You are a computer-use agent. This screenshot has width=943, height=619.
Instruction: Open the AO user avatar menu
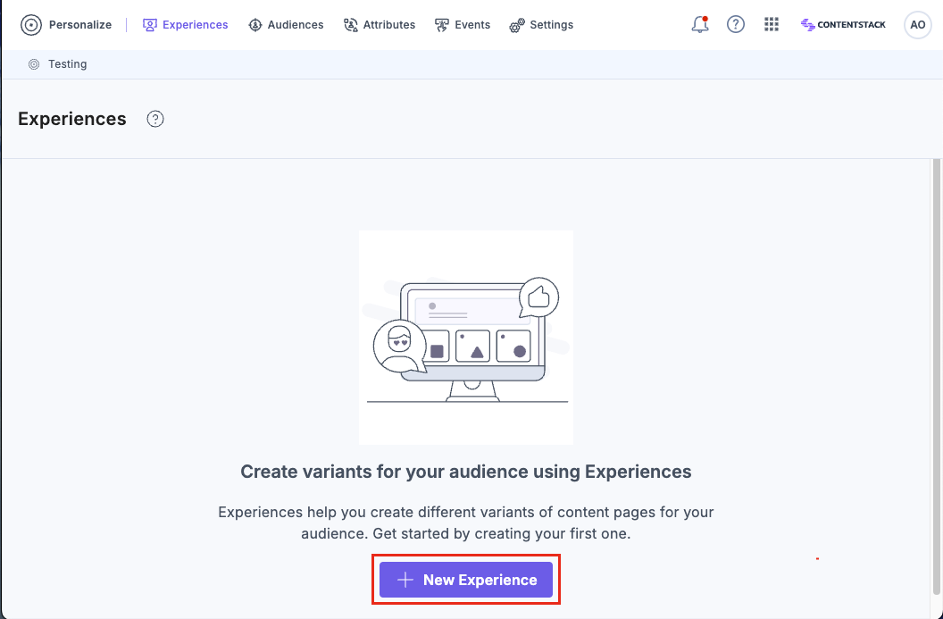click(x=917, y=25)
